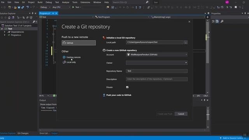The width and height of the screenshot is (249, 140).
Task: Click the Sync with Active Document icon
Action: click(23, 17)
